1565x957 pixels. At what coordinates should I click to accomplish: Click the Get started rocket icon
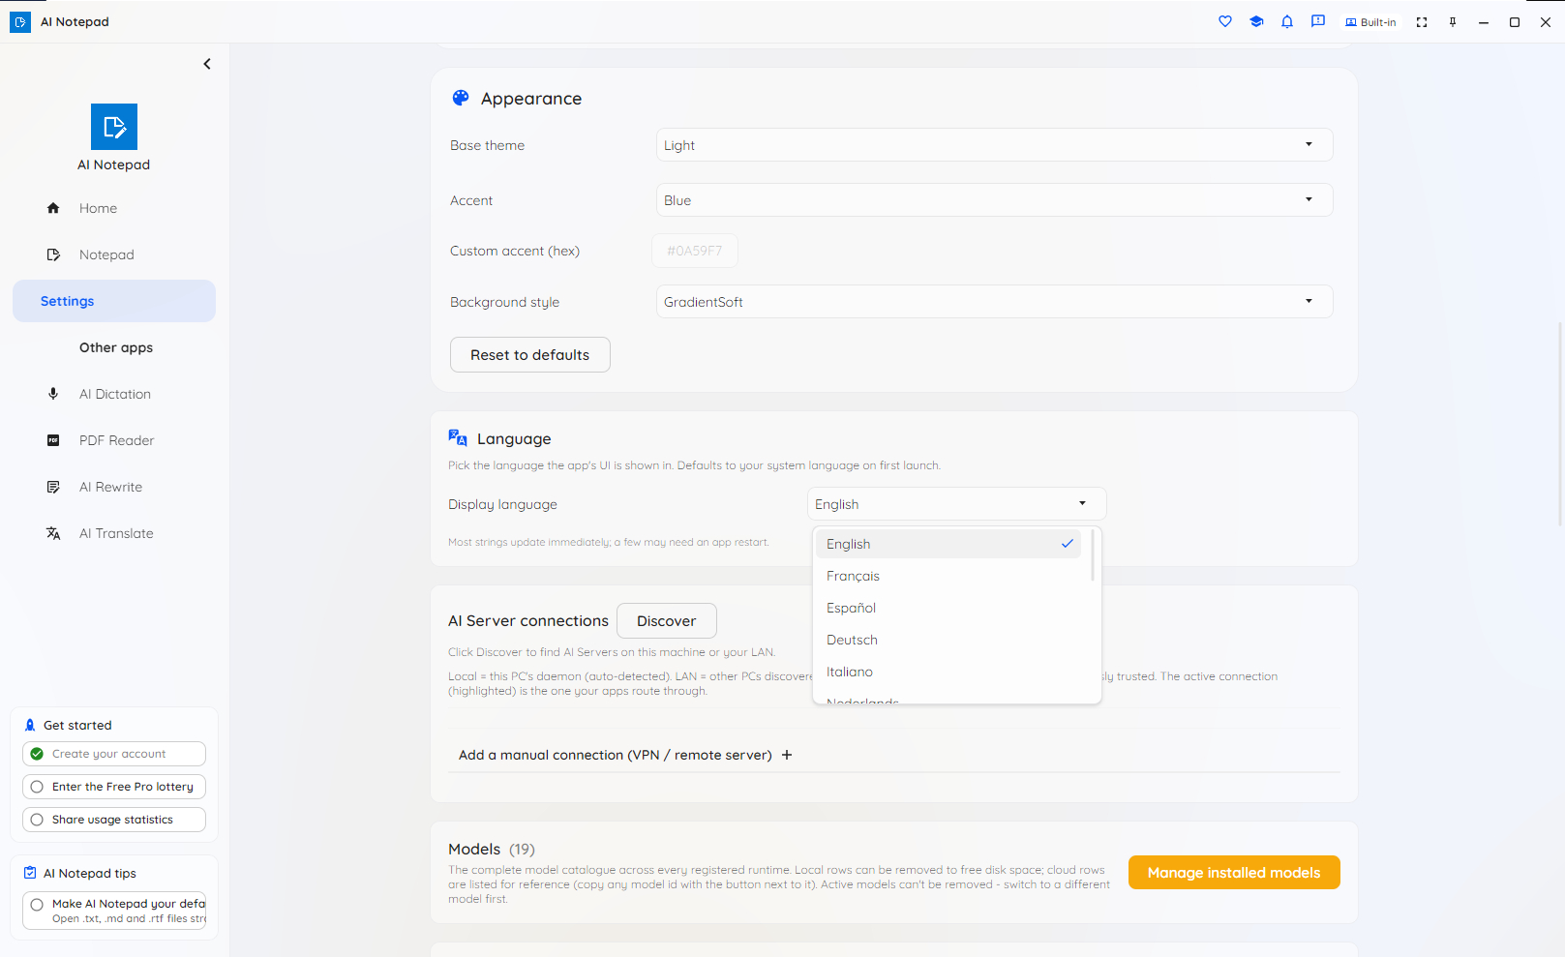pos(30,725)
